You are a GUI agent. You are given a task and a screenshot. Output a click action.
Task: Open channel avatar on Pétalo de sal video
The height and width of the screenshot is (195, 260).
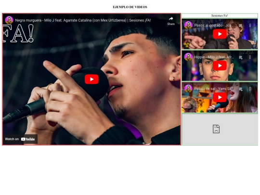coord(188,89)
